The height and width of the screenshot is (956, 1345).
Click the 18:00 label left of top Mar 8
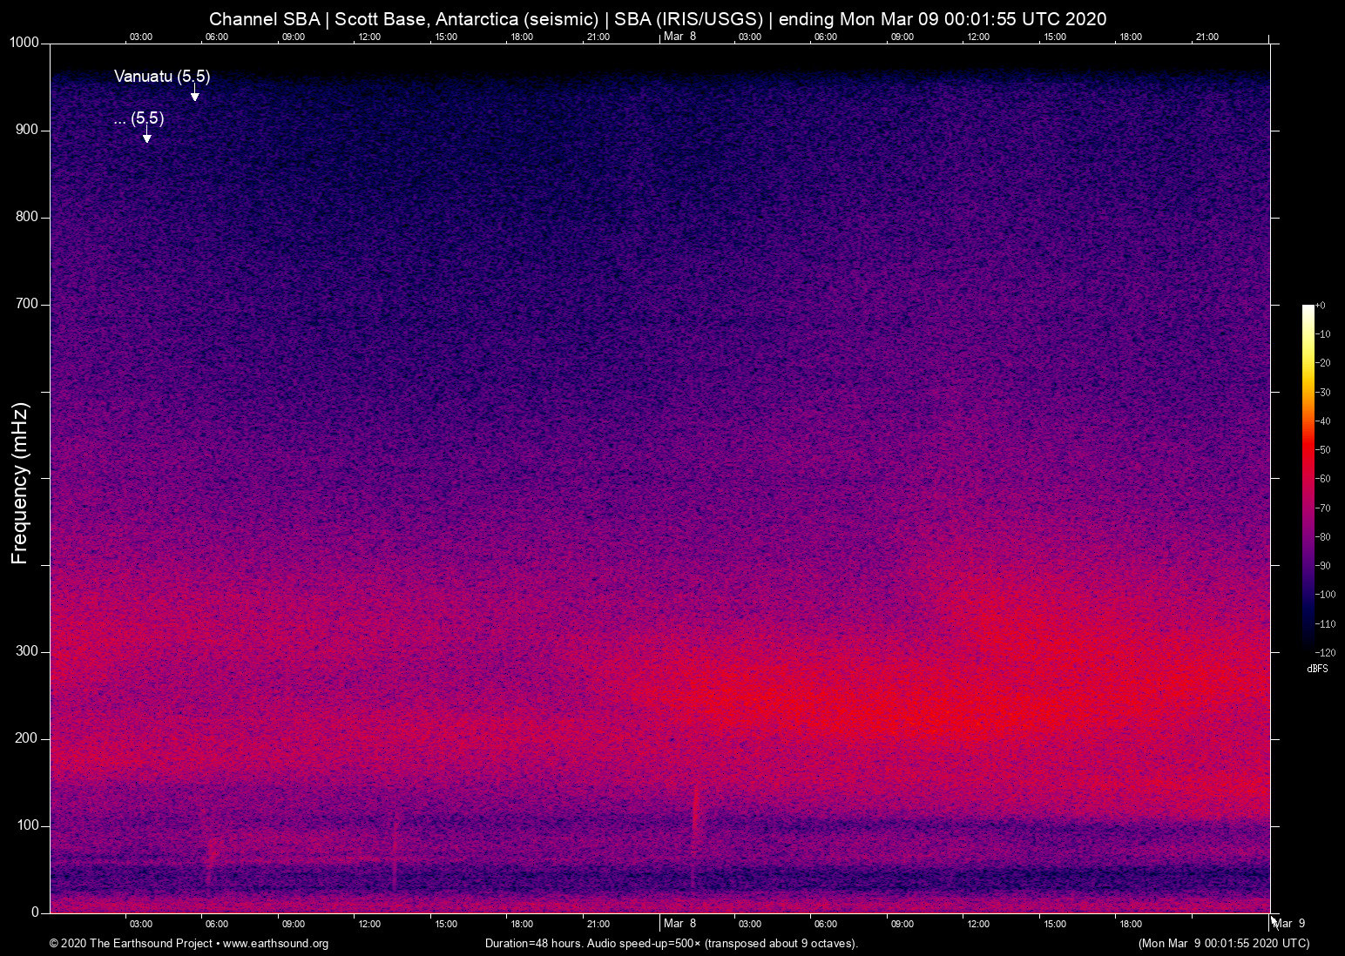[522, 37]
